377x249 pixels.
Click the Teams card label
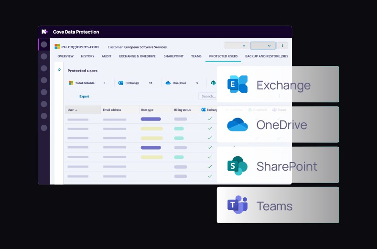point(275,206)
